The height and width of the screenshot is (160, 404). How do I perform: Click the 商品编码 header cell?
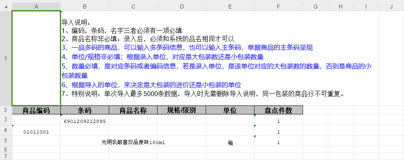click(x=36, y=110)
